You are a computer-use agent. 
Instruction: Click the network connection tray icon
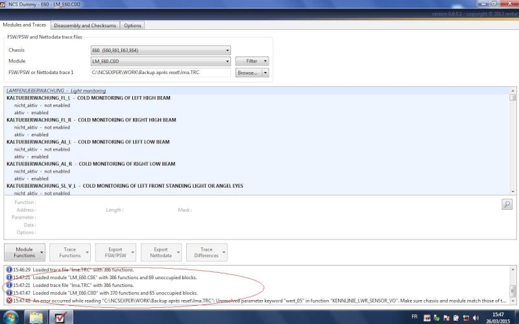[x=466, y=318]
